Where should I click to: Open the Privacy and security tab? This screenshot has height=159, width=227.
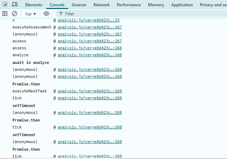(213, 5)
